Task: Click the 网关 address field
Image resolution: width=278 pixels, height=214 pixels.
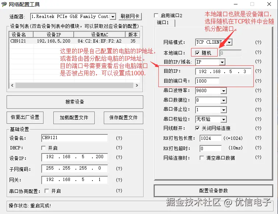Action: (74, 180)
